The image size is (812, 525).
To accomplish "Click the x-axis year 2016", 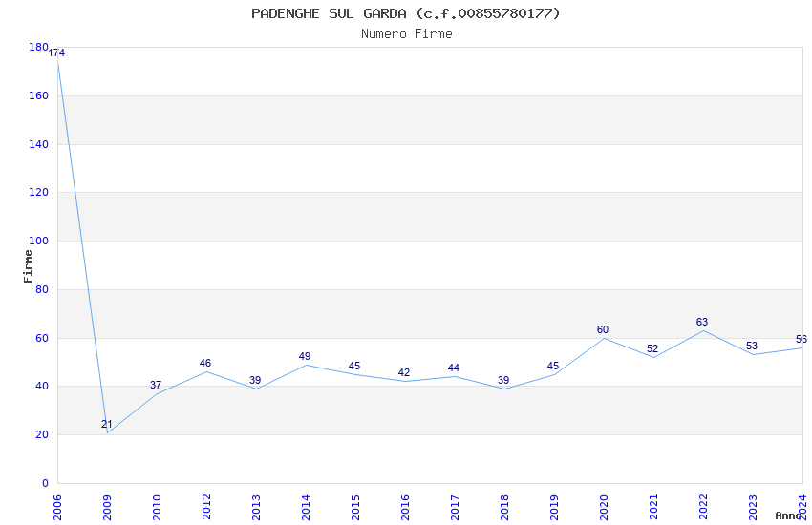I will click(405, 507).
